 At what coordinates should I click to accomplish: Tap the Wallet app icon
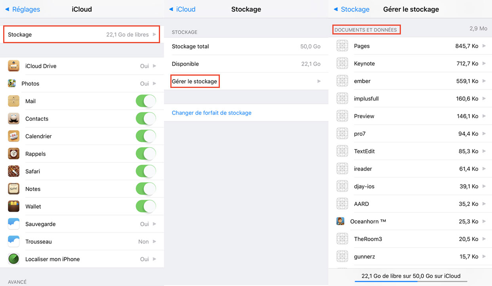(x=14, y=206)
